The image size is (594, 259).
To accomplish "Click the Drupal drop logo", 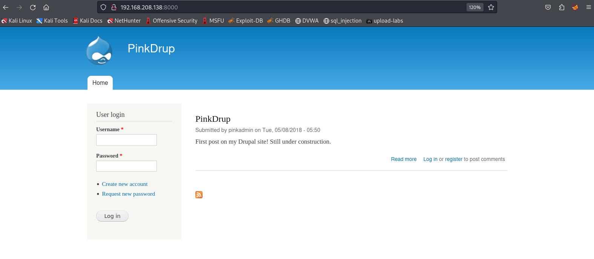I will point(99,51).
